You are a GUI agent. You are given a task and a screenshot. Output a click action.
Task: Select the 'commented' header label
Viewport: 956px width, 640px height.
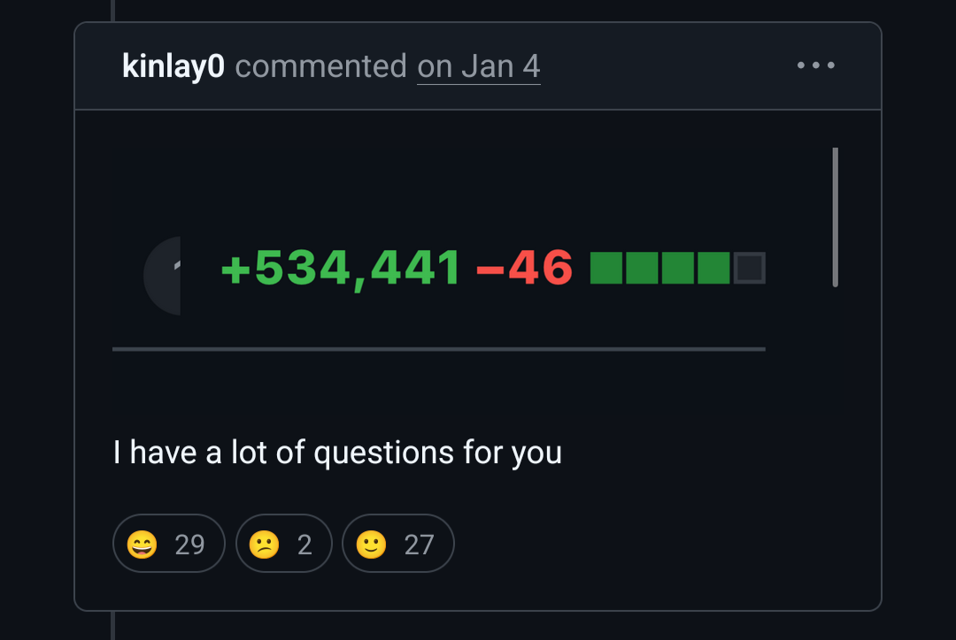click(x=320, y=65)
